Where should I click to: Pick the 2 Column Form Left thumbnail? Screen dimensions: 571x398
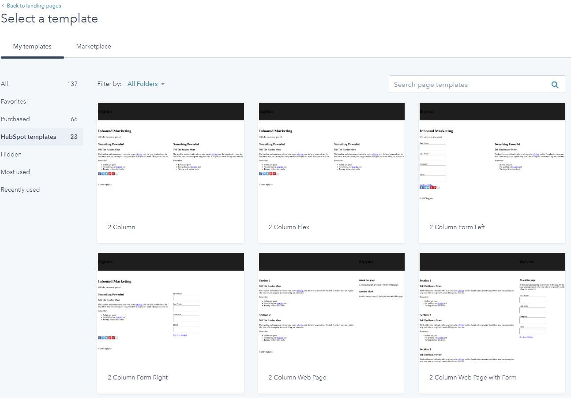492,157
